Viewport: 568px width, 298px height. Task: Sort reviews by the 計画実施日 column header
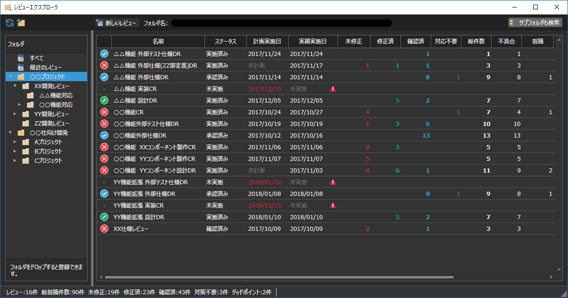[266, 42]
